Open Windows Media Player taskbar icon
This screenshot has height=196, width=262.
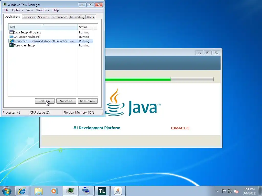[54, 191]
